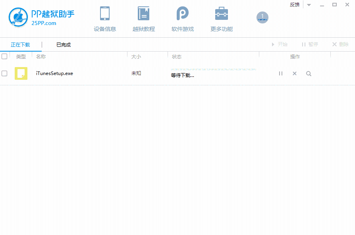
Task: Open the magnifier icon in the iTunesSetup.exe row
Action: point(309,73)
